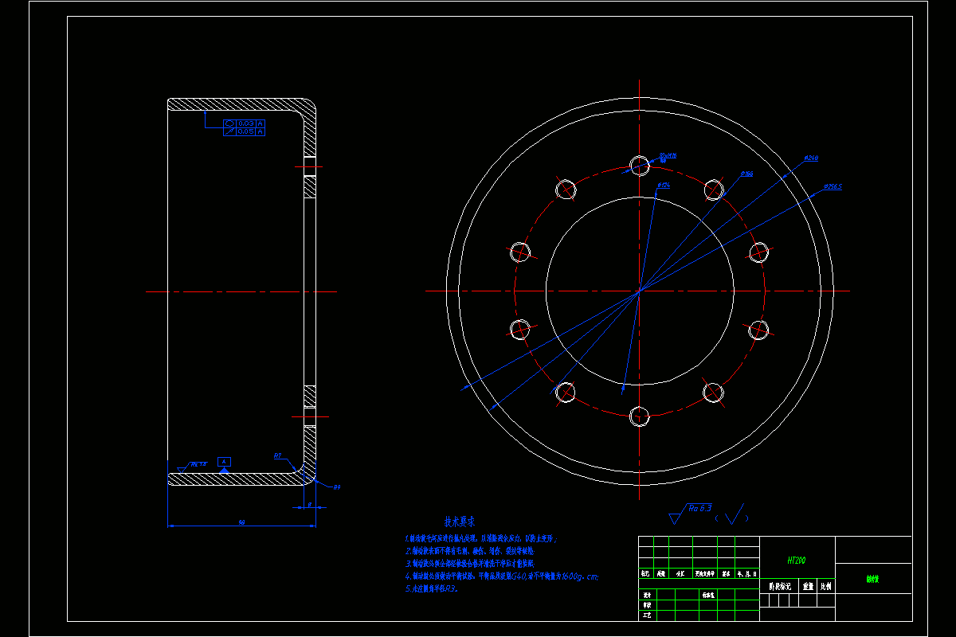Select the R9 radius label

coord(337,487)
